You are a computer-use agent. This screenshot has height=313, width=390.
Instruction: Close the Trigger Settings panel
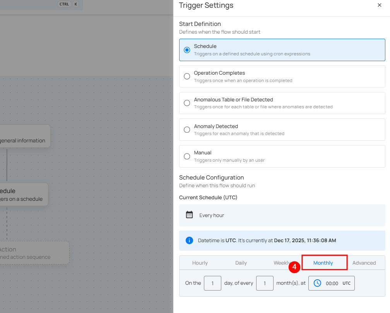point(379,5)
